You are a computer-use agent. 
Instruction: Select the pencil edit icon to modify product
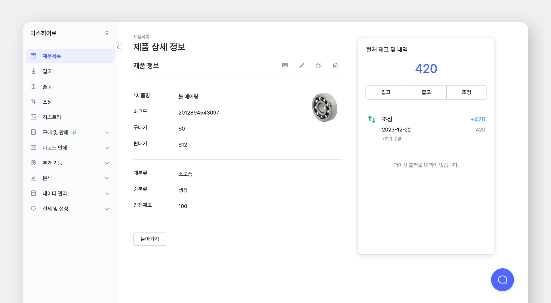(x=302, y=66)
